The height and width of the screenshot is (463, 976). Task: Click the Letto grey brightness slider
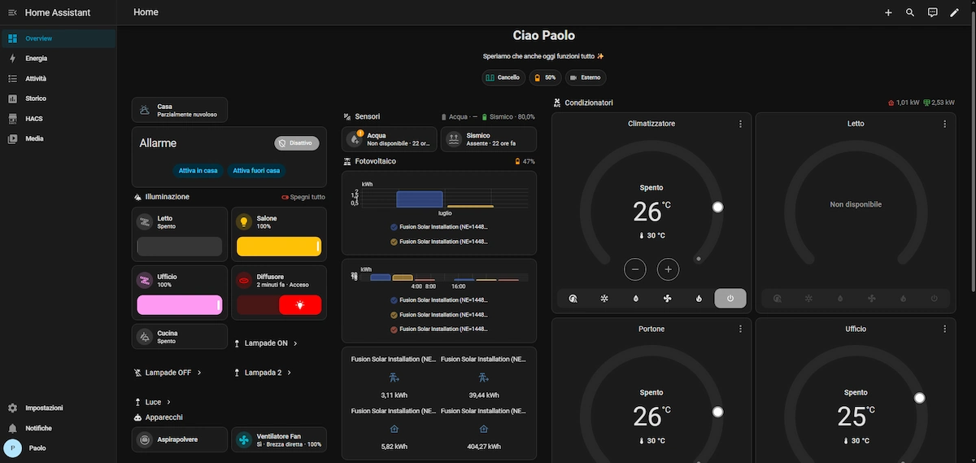(x=180, y=247)
